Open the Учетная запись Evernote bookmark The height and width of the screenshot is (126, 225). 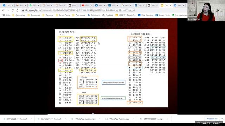[180, 15]
